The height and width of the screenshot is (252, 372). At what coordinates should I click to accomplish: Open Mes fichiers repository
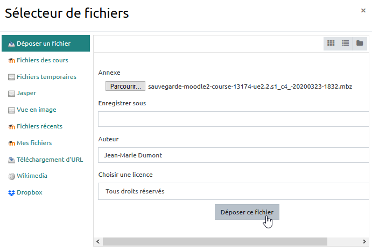click(x=34, y=143)
